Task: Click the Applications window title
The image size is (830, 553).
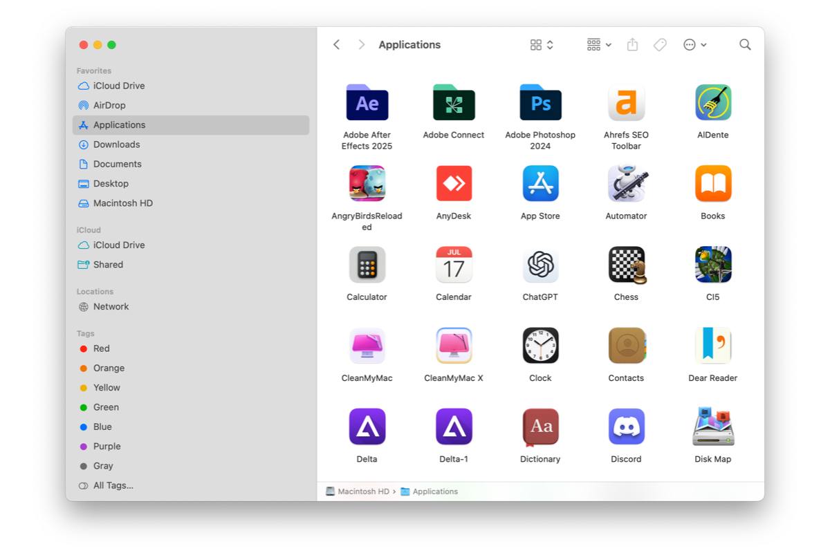Action: [x=409, y=44]
